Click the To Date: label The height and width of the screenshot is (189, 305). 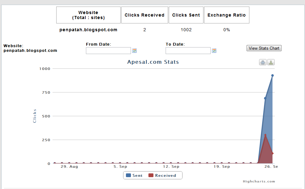(175, 44)
